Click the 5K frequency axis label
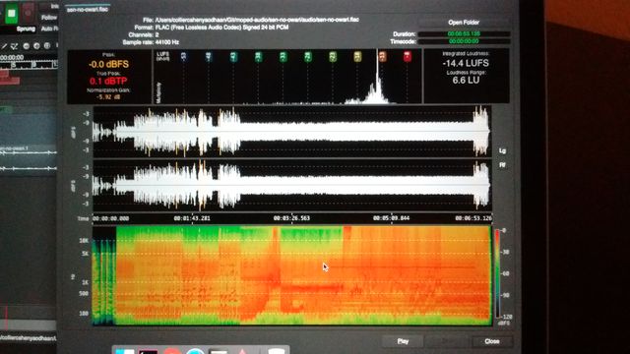Image resolution: width=630 pixels, height=354 pixels. pos(85,254)
